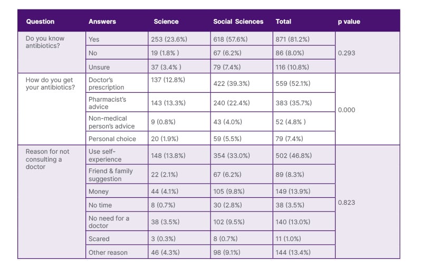Image resolution: width=422 pixels, height=270 pixels.
Task: Click the Answers column header
Action: [x=102, y=22]
